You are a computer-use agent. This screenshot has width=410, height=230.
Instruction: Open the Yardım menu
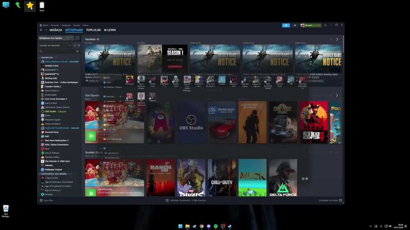click(86, 25)
